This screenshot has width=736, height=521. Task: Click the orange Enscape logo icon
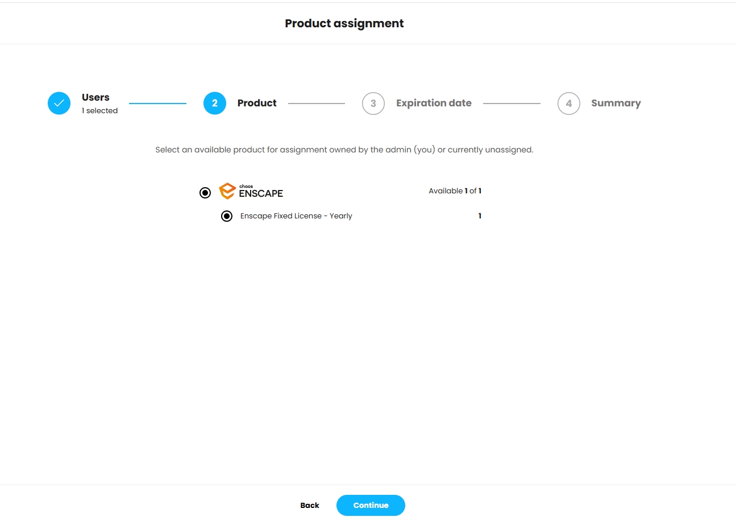pyautogui.click(x=227, y=191)
